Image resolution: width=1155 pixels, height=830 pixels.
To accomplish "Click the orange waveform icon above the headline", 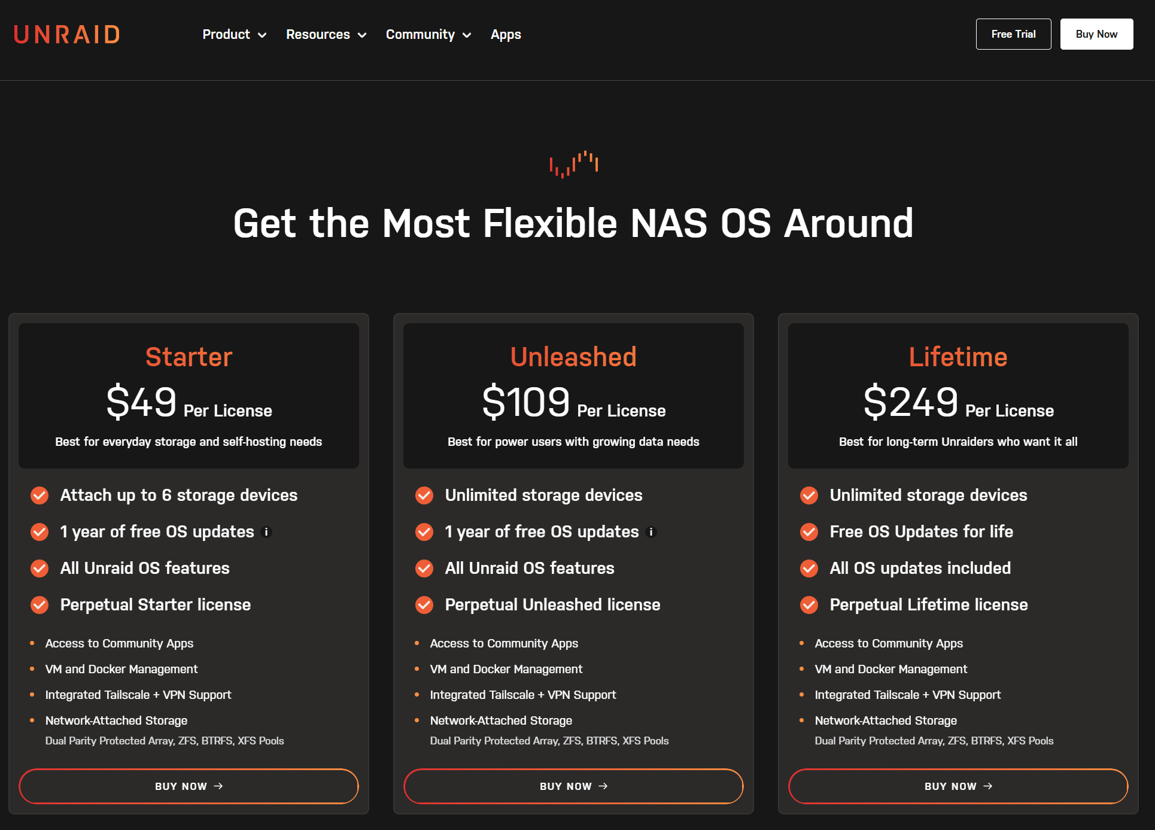I will point(574,164).
